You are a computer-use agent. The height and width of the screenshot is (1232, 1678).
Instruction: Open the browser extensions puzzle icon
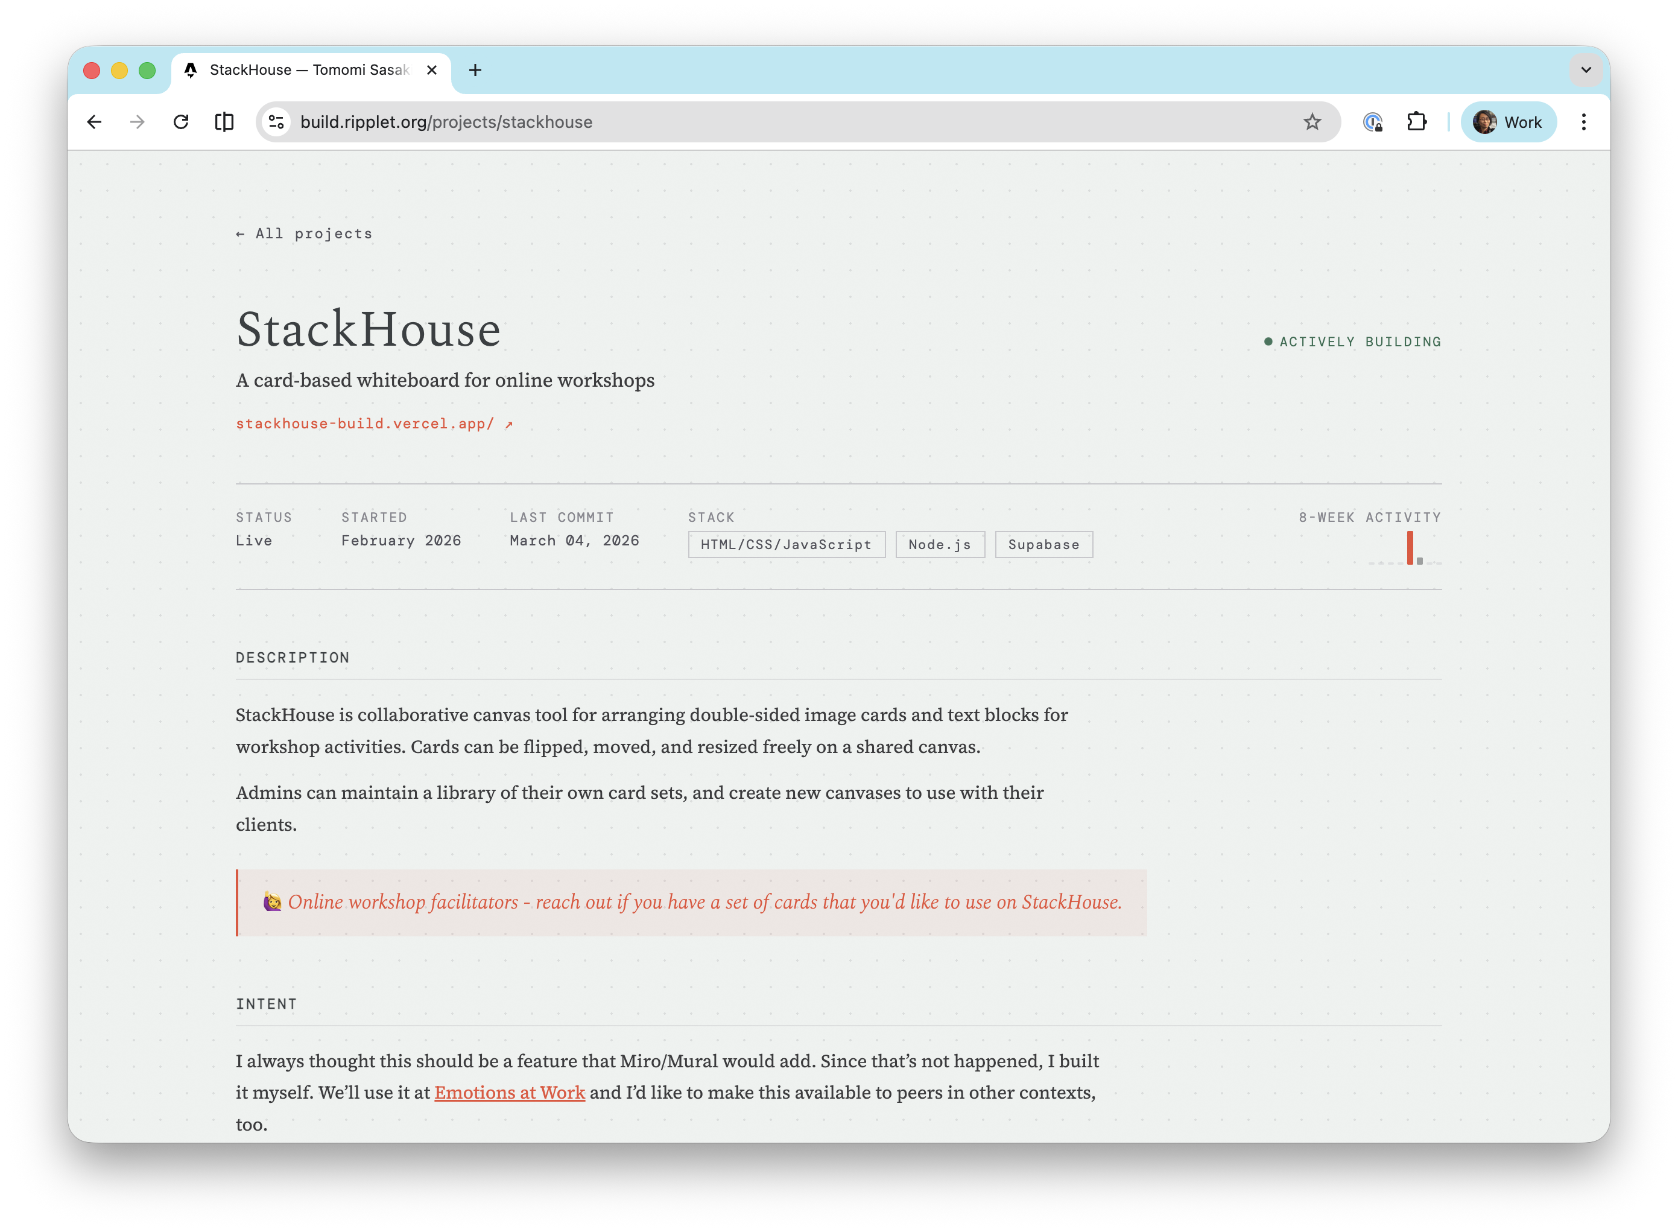coord(1417,121)
